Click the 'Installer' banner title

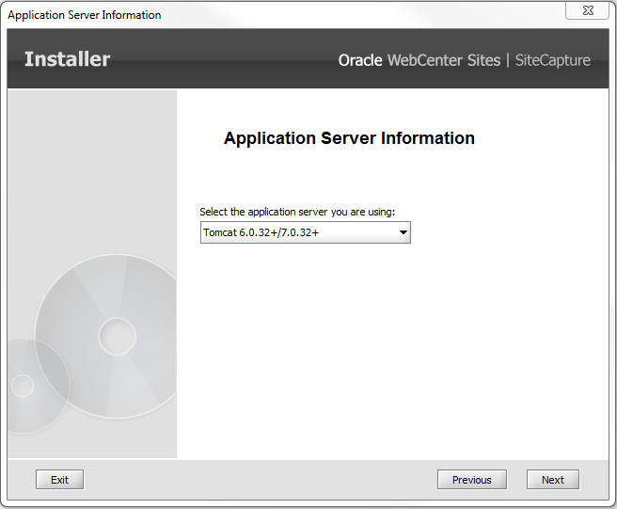pos(68,59)
